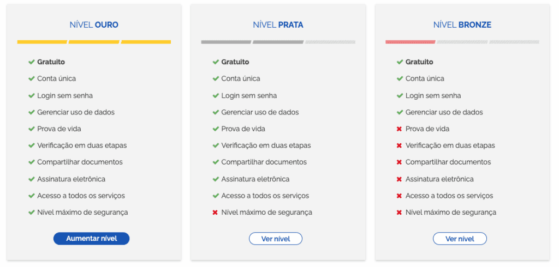Click the red Bronze level progress segment

pos(411,42)
